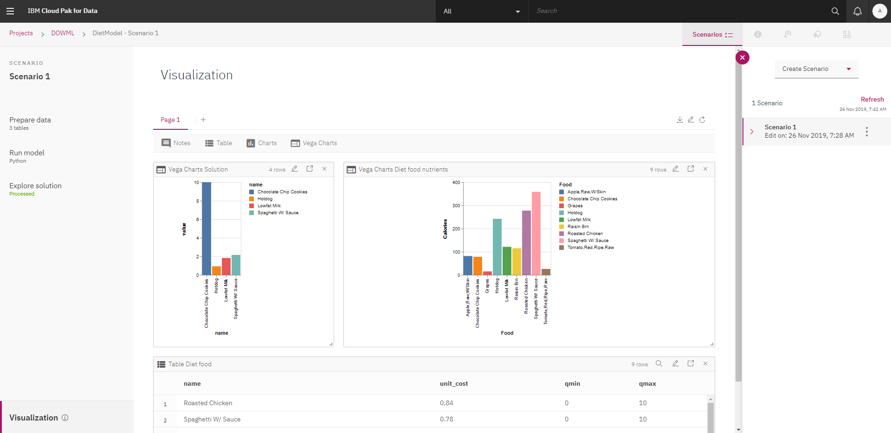
Task: Open the Scenario 1 overflow menu
Action: click(867, 131)
